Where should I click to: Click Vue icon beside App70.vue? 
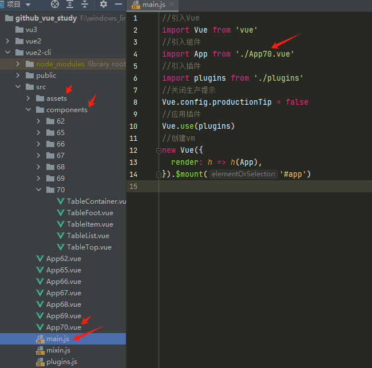(40, 327)
